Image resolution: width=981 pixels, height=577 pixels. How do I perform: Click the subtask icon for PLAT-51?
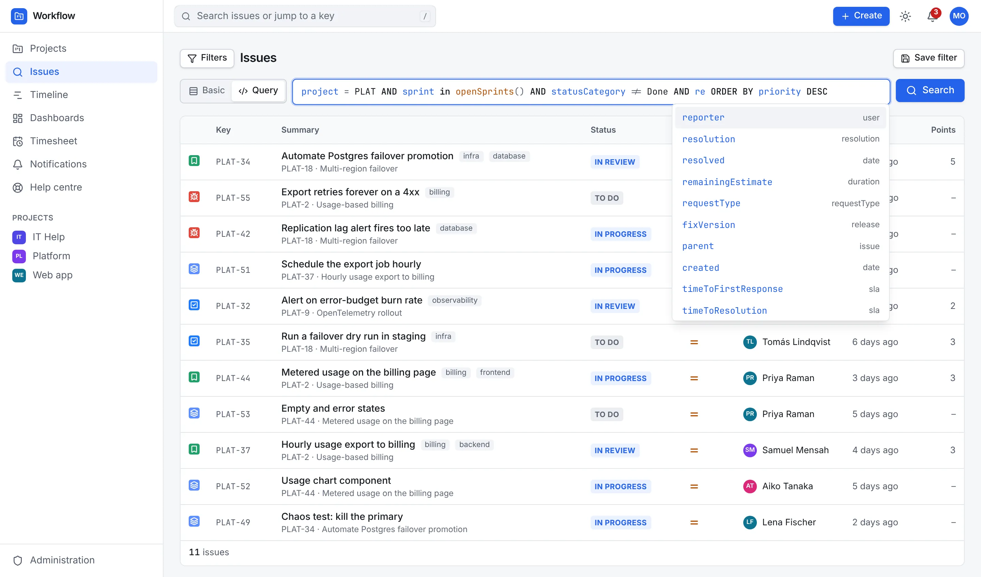coord(194,269)
